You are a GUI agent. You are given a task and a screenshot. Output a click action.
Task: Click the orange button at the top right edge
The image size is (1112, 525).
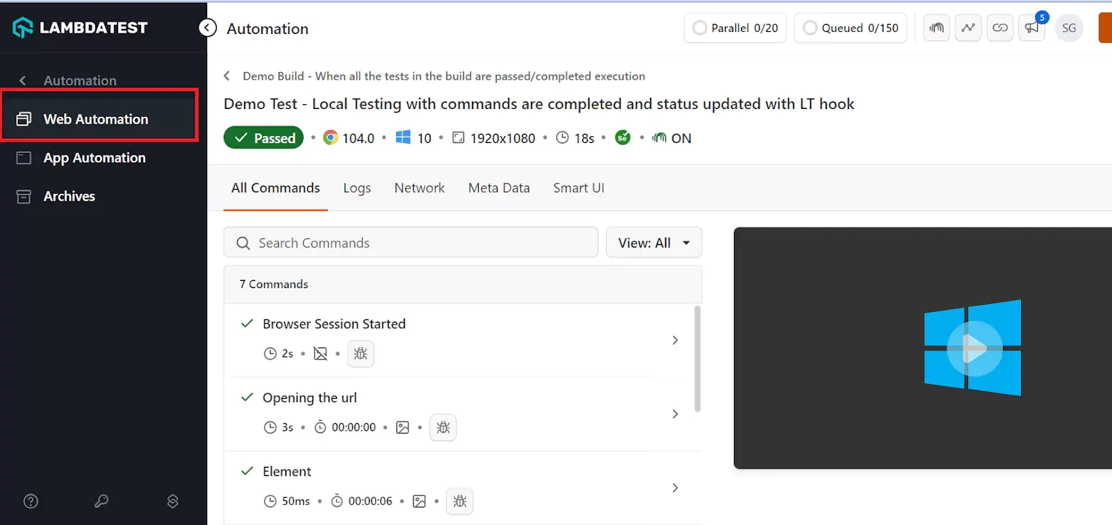(1105, 28)
